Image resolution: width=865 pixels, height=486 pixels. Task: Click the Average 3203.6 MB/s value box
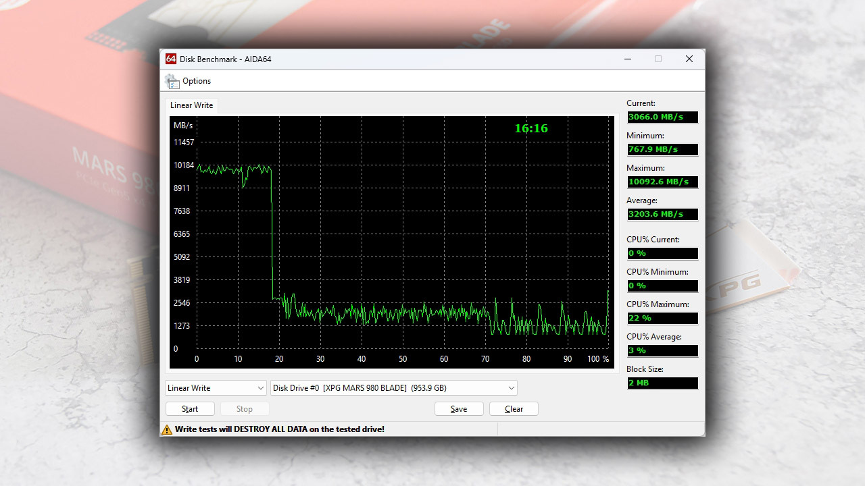(x=662, y=214)
